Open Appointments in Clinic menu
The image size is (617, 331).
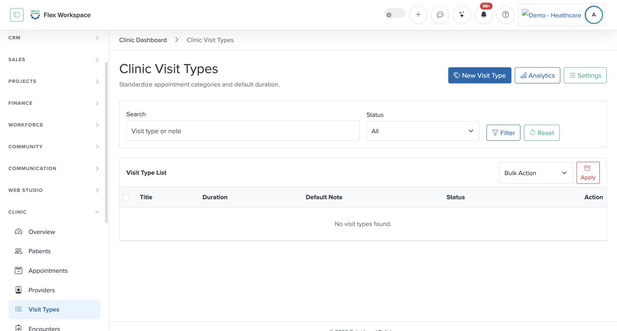click(54, 271)
